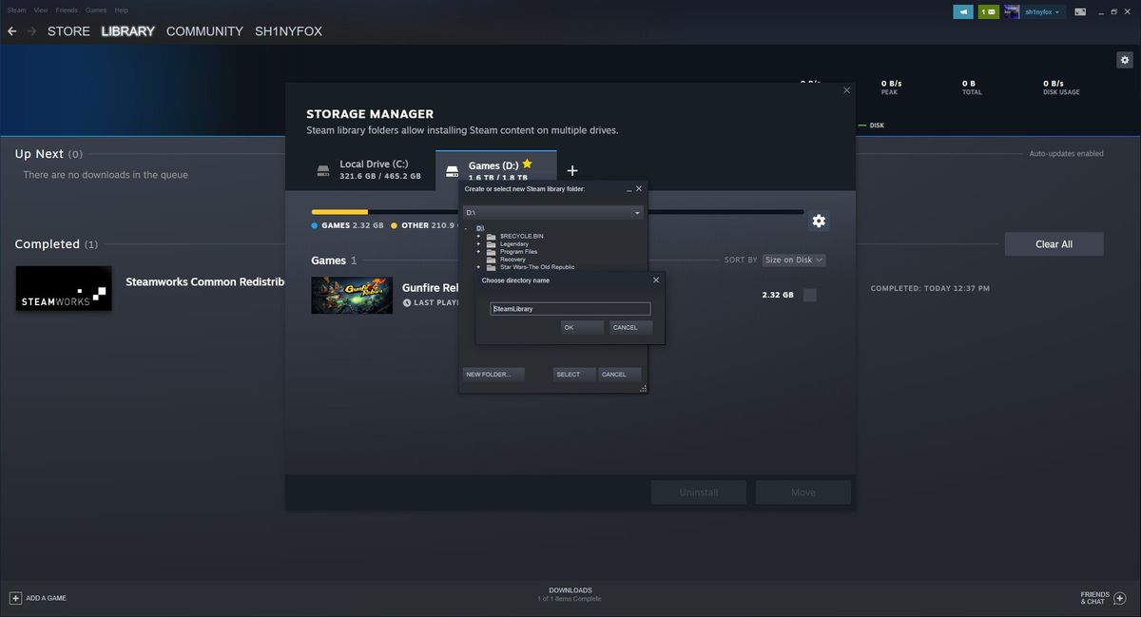Expand the Legendary folder in the tree

pyautogui.click(x=479, y=244)
